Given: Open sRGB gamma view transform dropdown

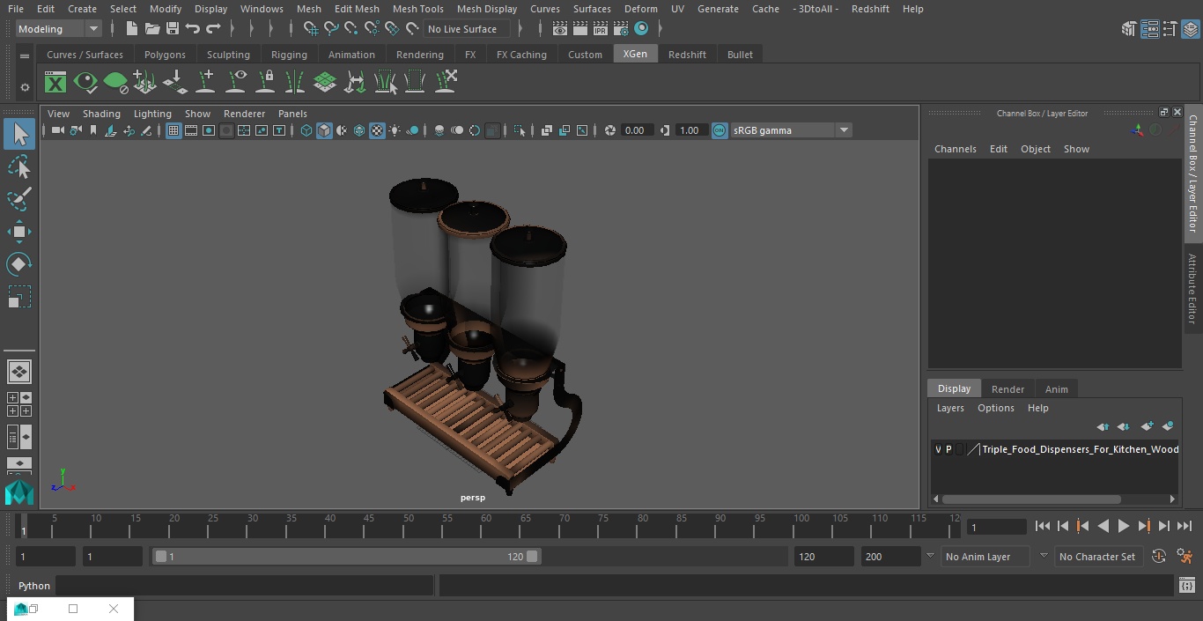Looking at the screenshot, I should [791, 130].
